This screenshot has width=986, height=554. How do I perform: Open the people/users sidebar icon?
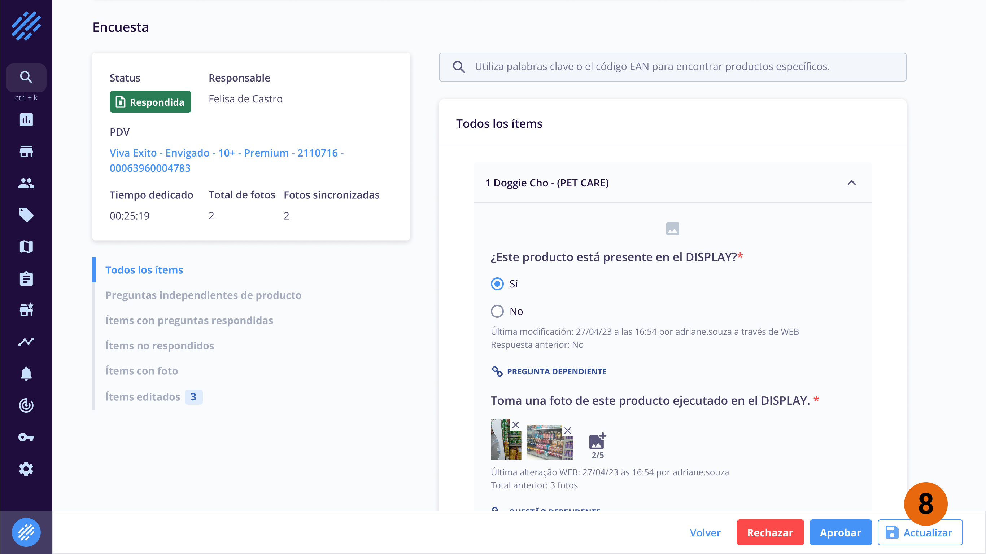click(x=26, y=183)
